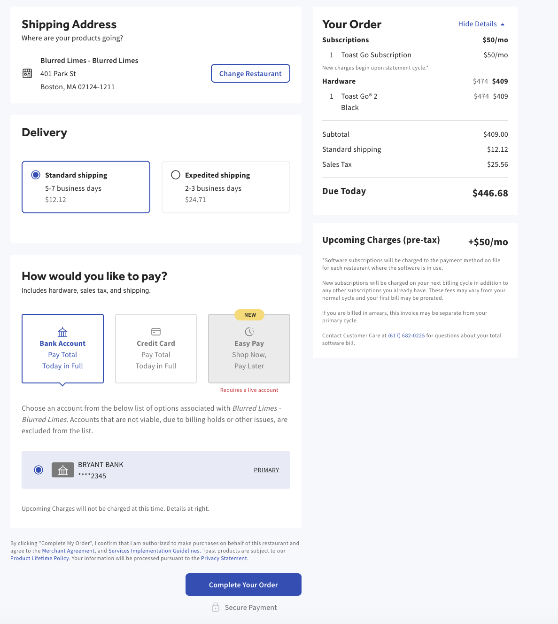This screenshot has height=624, width=558.
Task: Collapse order summary using Hide Details chevron
Action: click(x=503, y=23)
